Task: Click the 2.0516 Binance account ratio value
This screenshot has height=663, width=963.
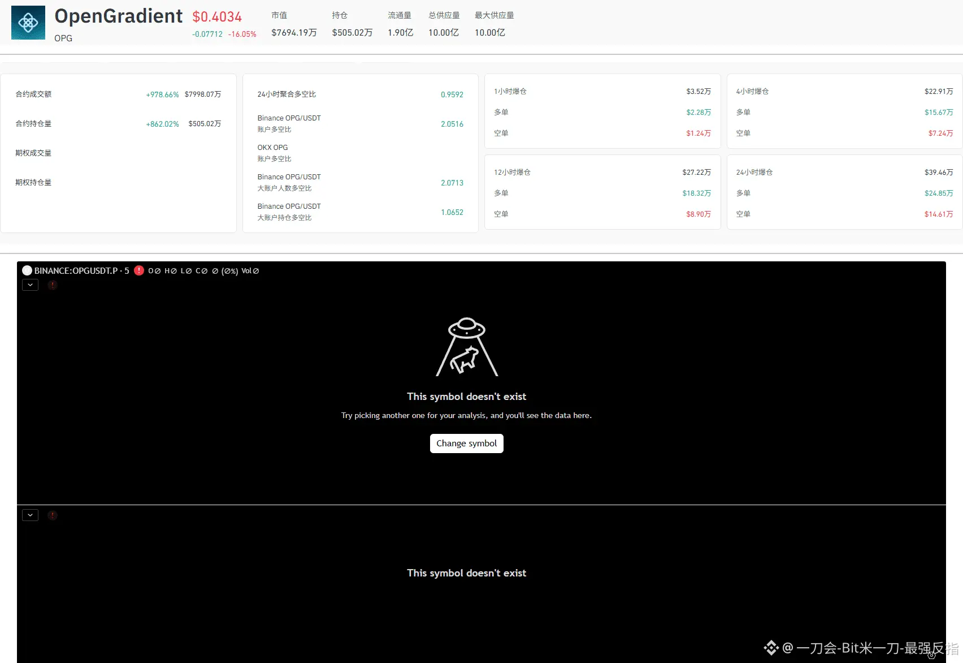Action: click(452, 124)
